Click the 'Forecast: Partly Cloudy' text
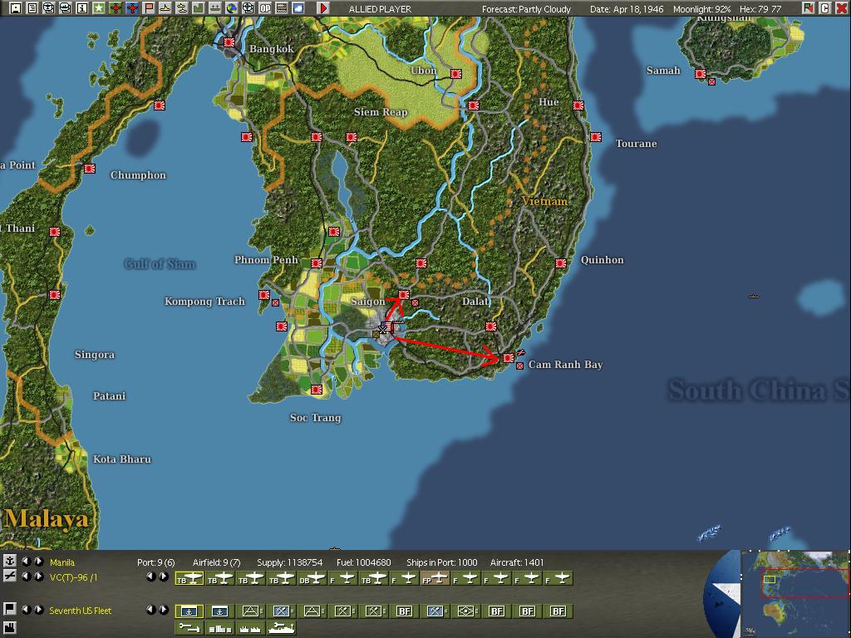Image resolution: width=851 pixels, height=638 pixels. pyautogui.click(x=526, y=9)
